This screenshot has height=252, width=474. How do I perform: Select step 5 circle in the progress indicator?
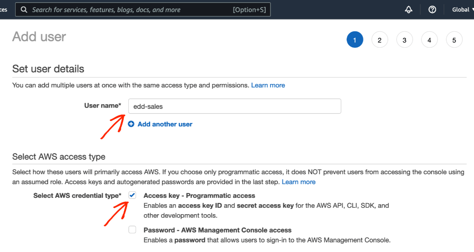pos(454,39)
